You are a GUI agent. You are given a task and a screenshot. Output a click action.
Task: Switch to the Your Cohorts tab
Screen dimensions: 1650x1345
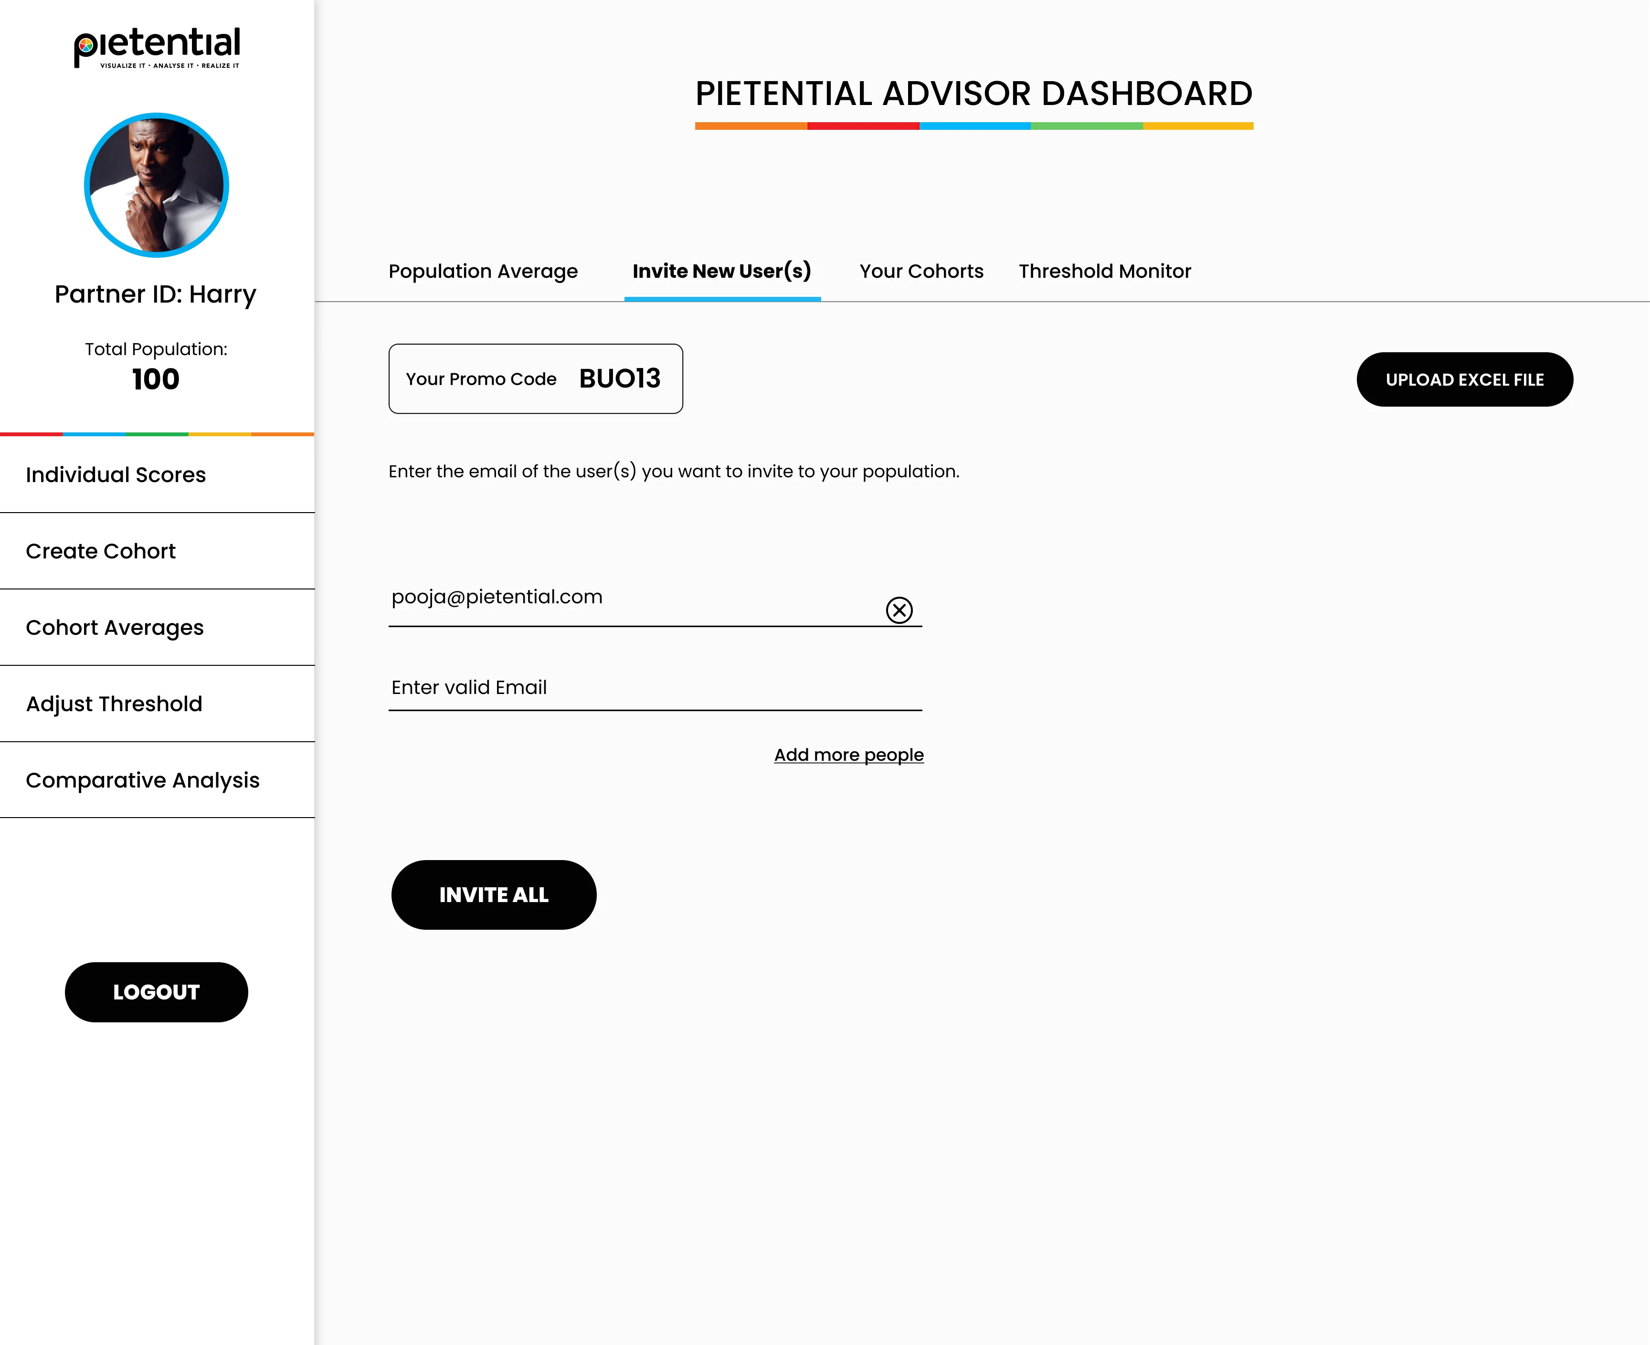tap(920, 271)
